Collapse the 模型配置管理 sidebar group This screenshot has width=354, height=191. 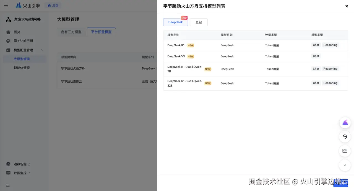tap(42, 50)
